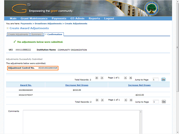This screenshot has width=179, height=134.
Task: Collapse the Create Award Adjustments section icon
Action: pyautogui.click(x=8, y=28)
